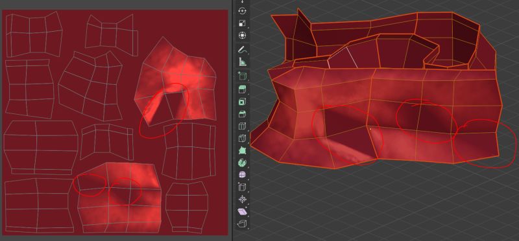Select the Transform tool
The image size is (519, 241).
click(x=242, y=36)
